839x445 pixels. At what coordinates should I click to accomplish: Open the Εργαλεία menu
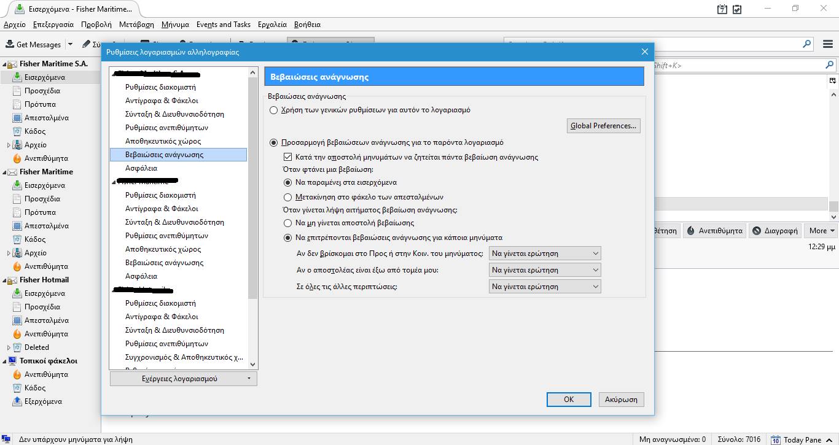tap(272, 25)
